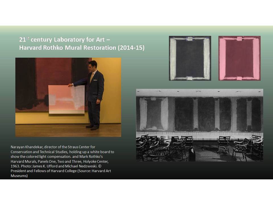Click the caption text 'Conservation and Technical Studies'

(39, 152)
